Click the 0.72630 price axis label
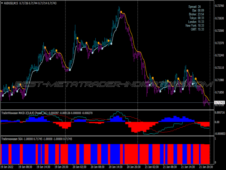 pyautogui.click(x=220, y=18)
